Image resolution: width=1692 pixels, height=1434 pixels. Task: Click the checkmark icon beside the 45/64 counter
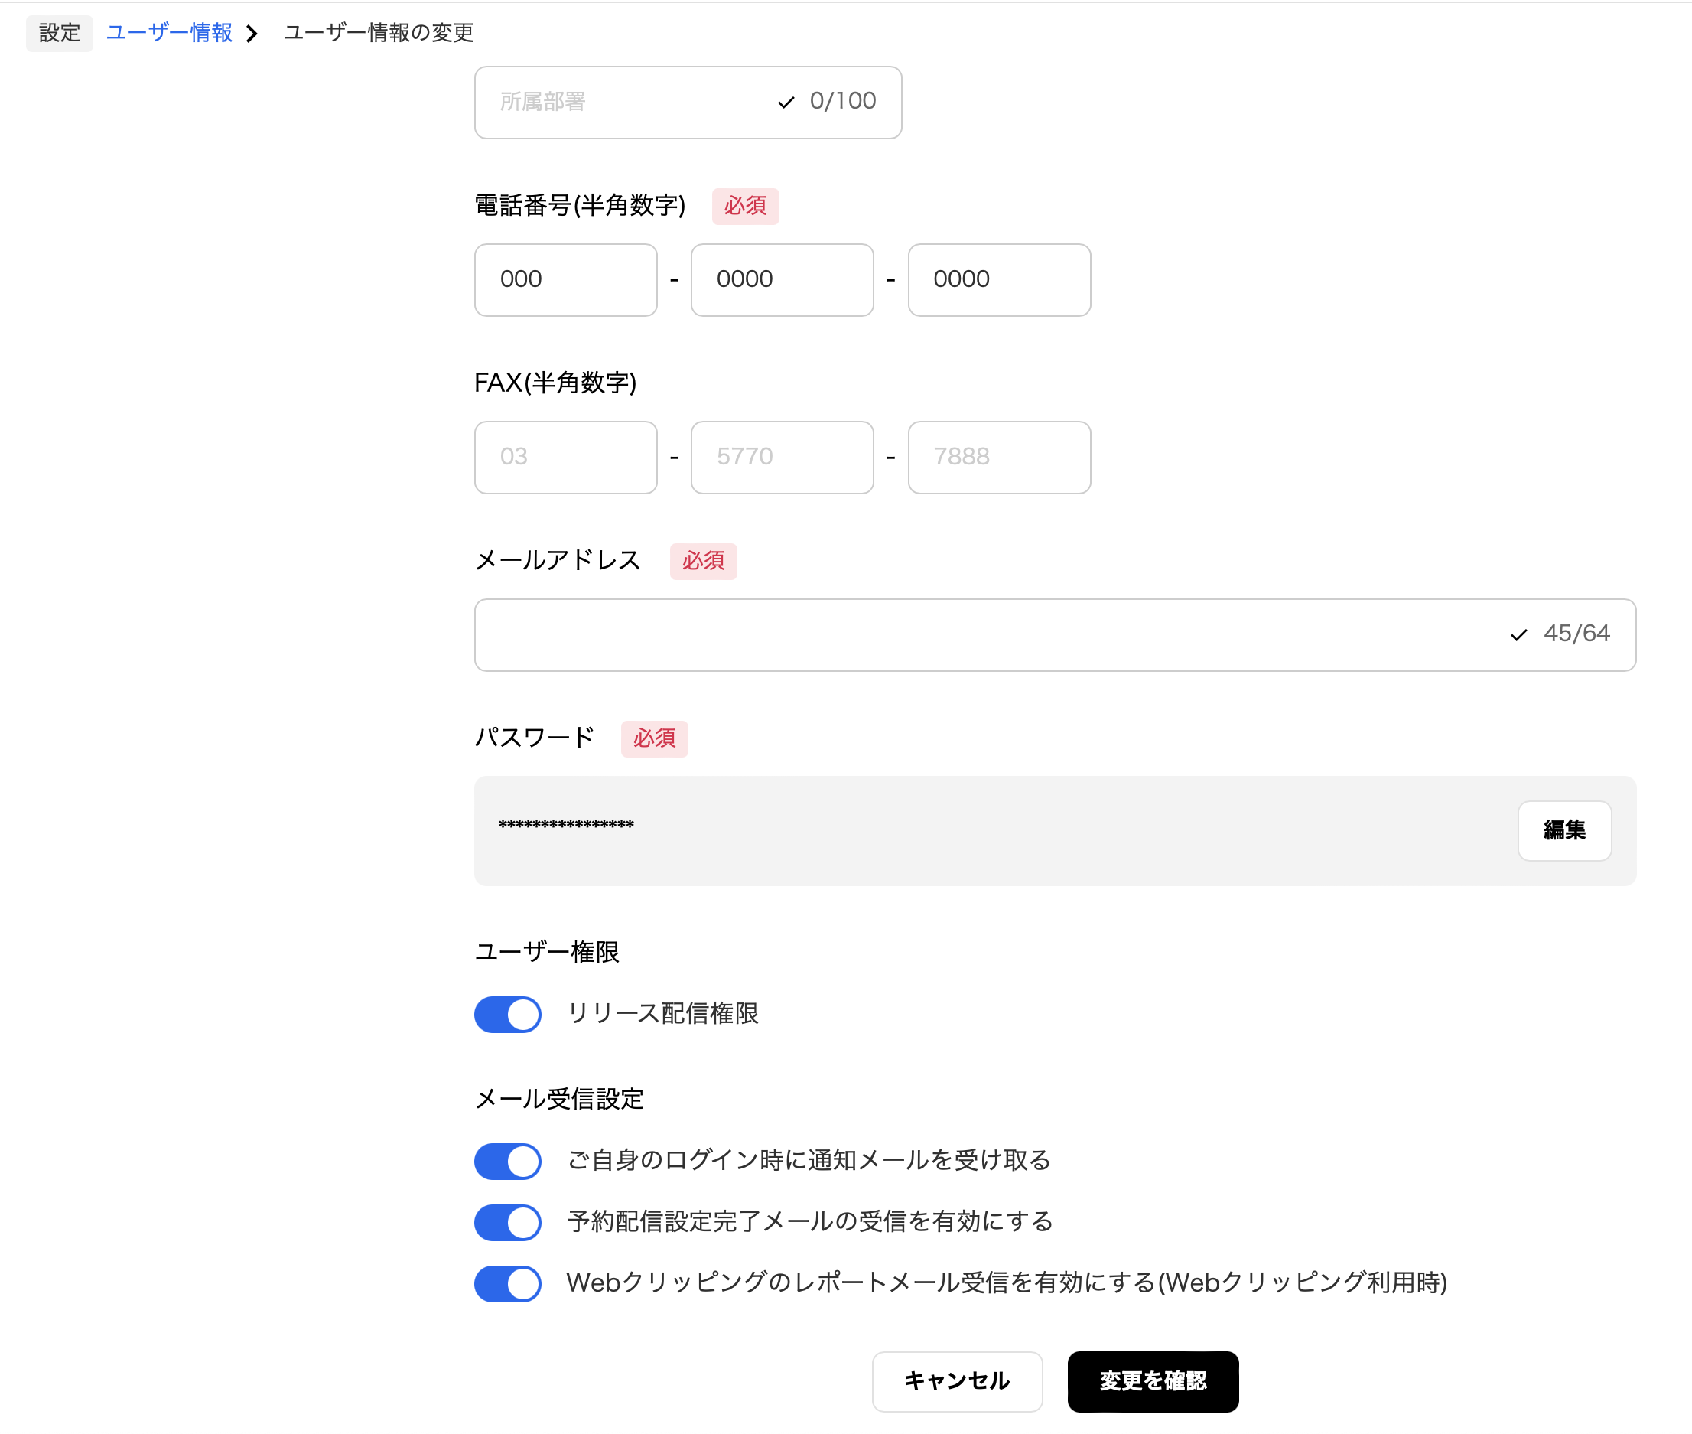tap(1518, 635)
